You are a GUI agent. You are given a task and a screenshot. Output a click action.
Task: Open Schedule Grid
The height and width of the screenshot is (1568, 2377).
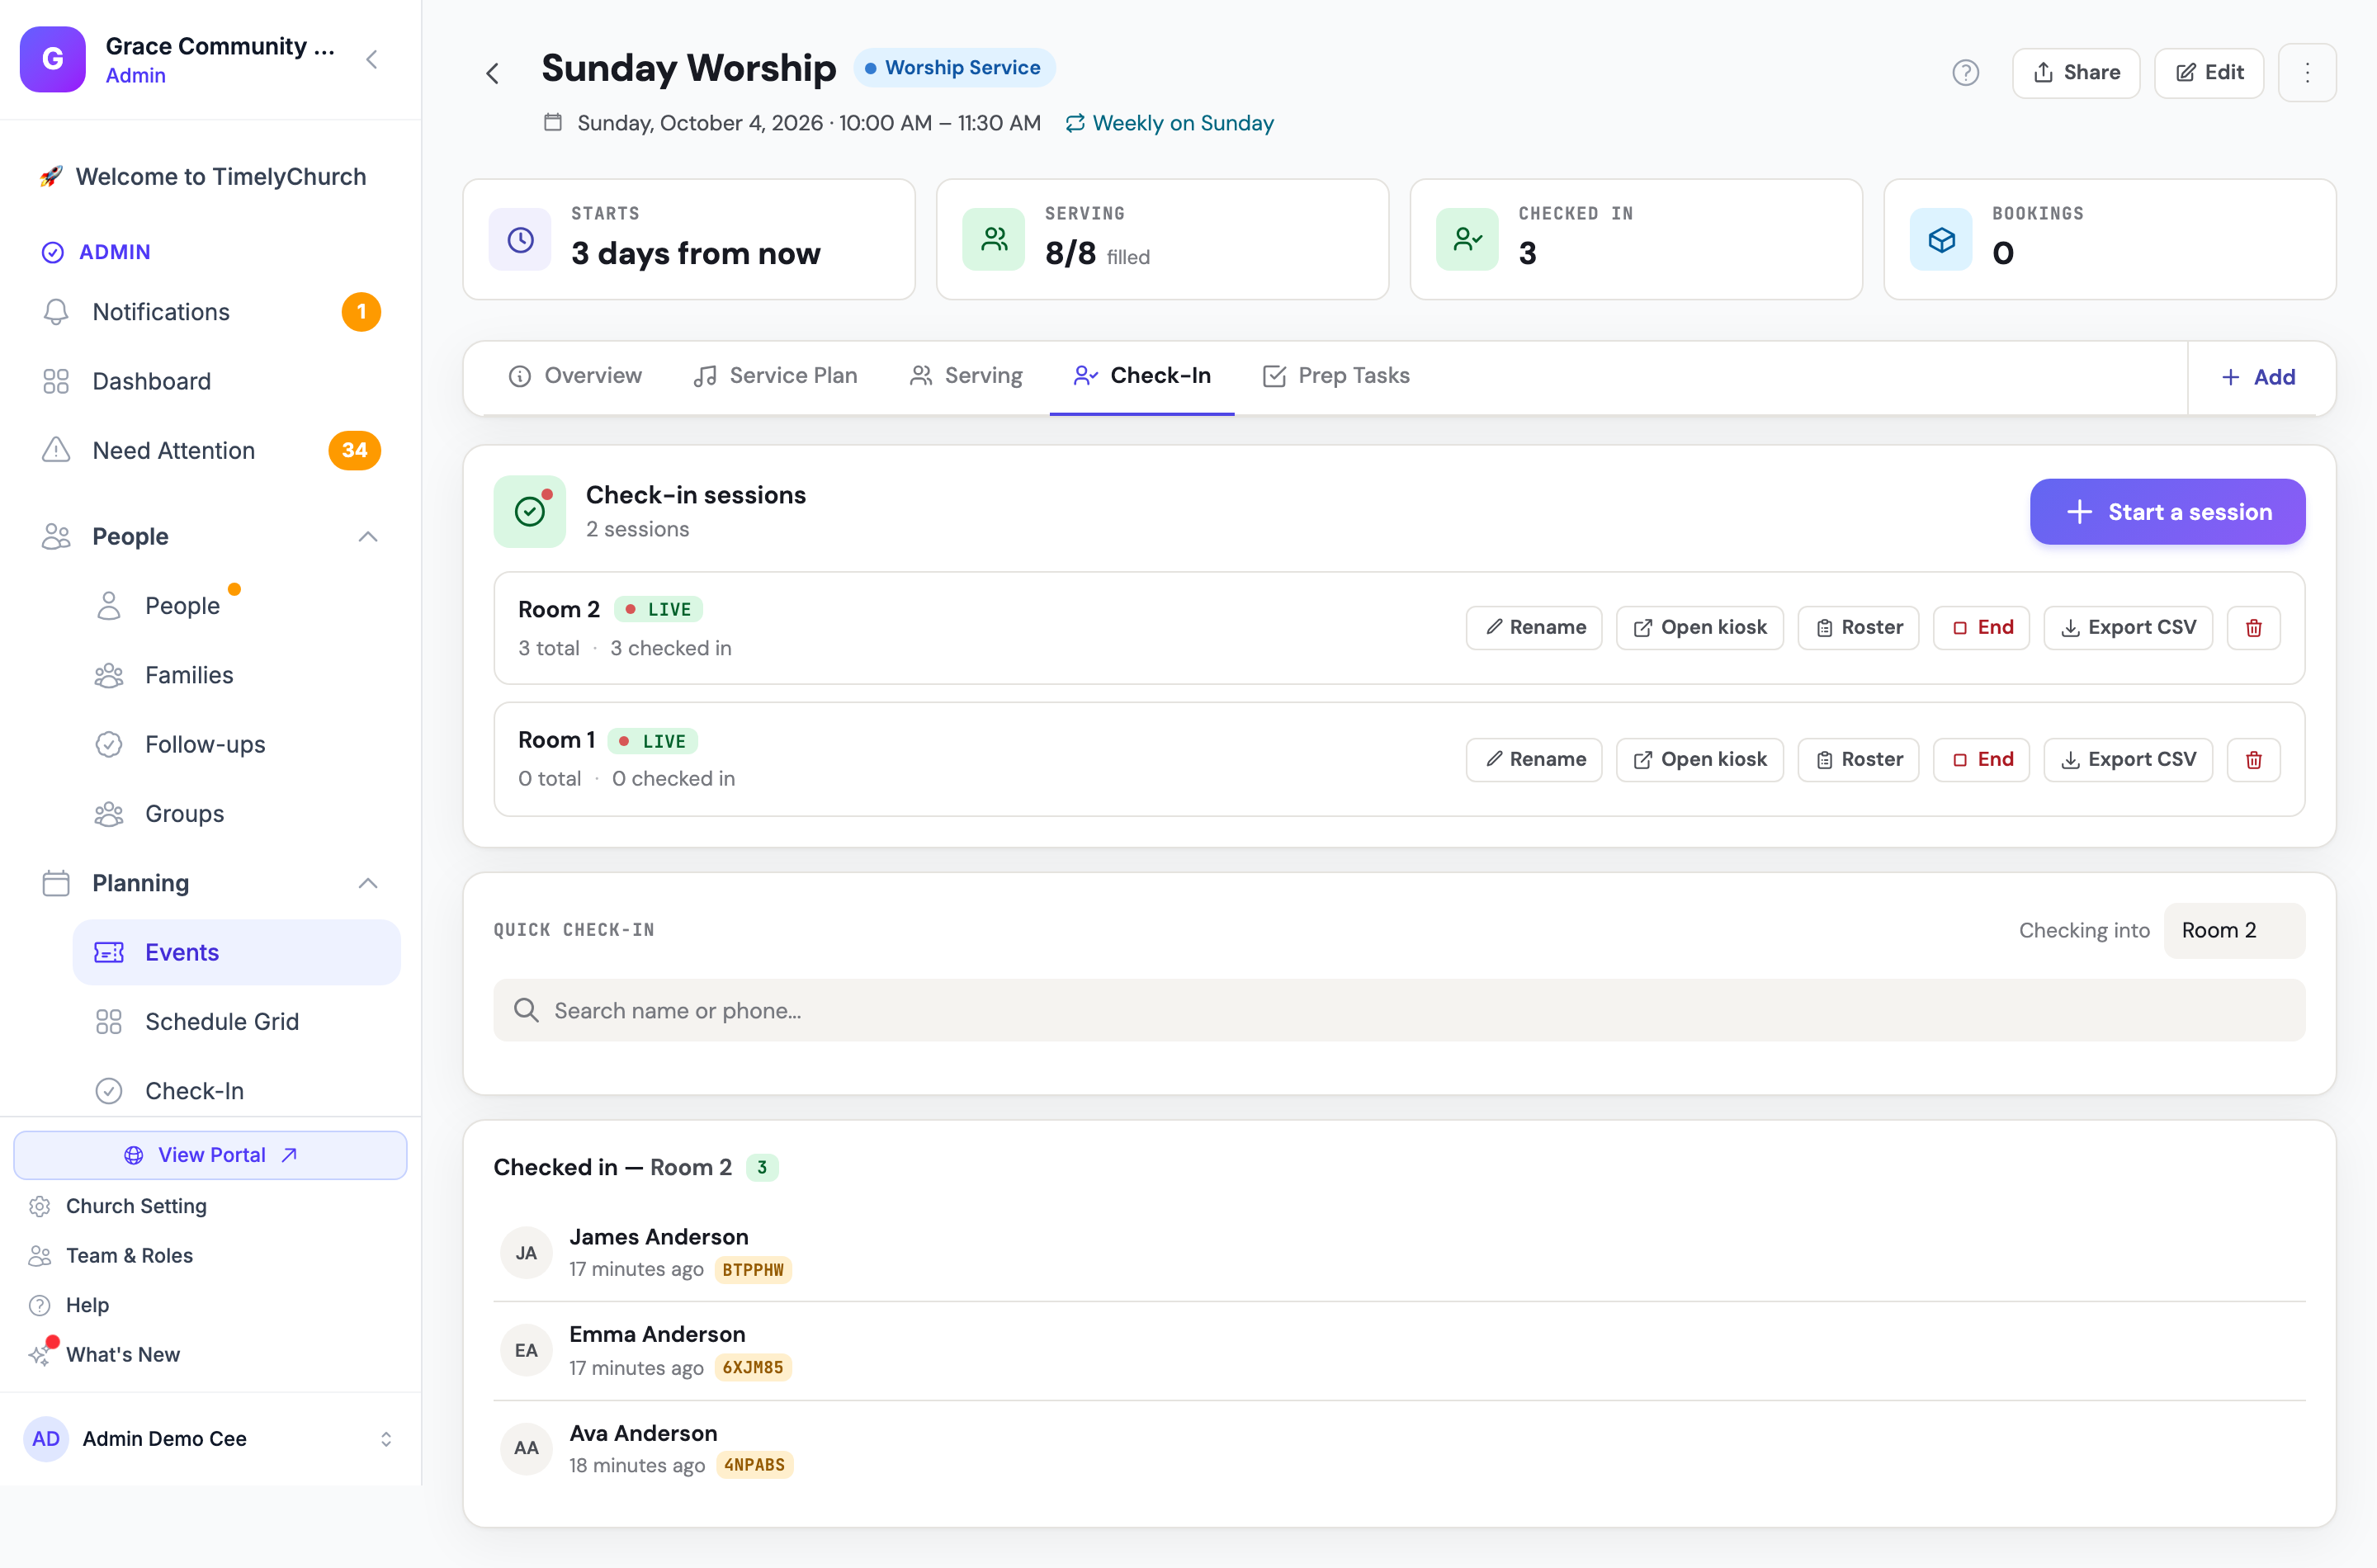click(x=237, y=1022)
